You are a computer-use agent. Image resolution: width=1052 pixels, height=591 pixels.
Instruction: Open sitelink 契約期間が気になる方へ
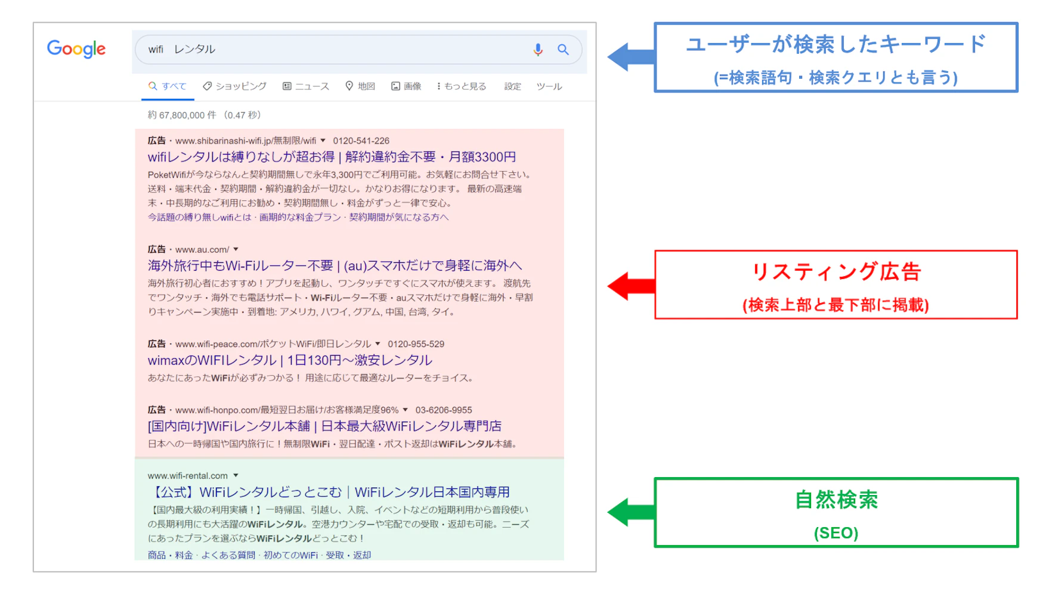pyautogui.click(x=399, y=217)
